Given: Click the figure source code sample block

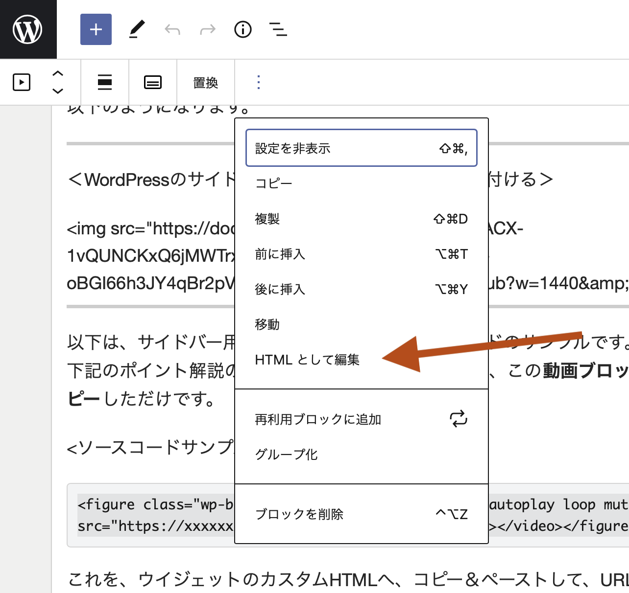Looking at the screenshot, I should tap(151, 515).
